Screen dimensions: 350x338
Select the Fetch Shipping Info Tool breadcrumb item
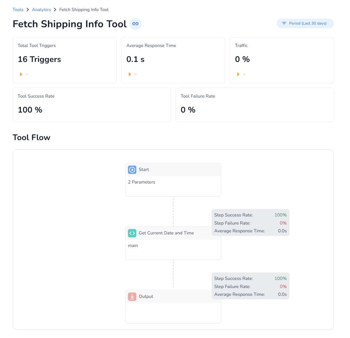tap(84, 10)
